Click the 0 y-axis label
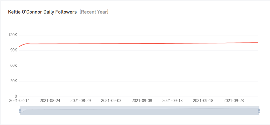This screenshot has width=270, height=125. point(16,96)
